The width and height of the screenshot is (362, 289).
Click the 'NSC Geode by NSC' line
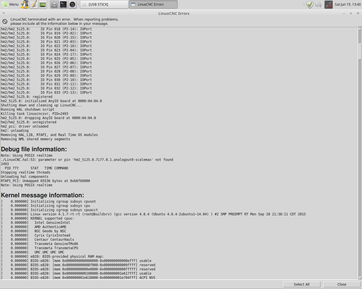point(33,231)
